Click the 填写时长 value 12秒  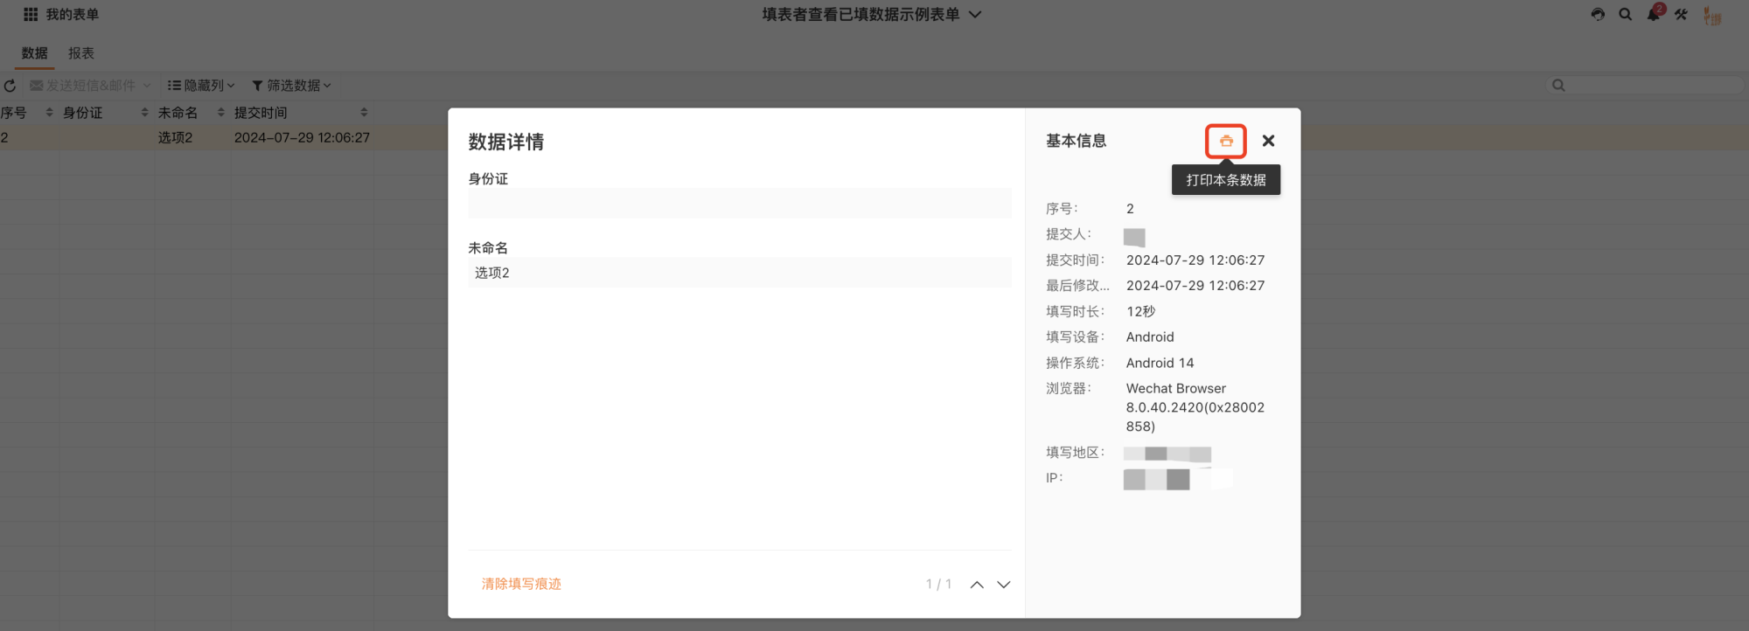click(x=1140, y=311)
